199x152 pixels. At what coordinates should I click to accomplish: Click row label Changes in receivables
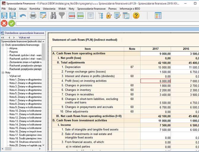pyautogui.click(x=79, y=94)
